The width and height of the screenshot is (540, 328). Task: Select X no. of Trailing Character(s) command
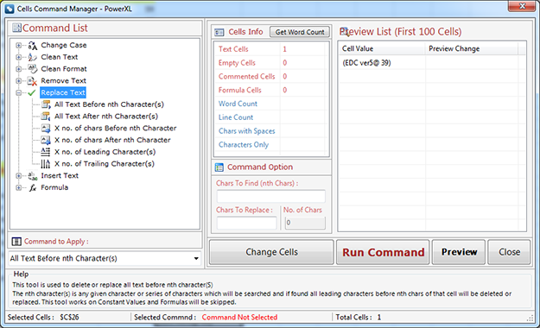(x=105, y=164)
